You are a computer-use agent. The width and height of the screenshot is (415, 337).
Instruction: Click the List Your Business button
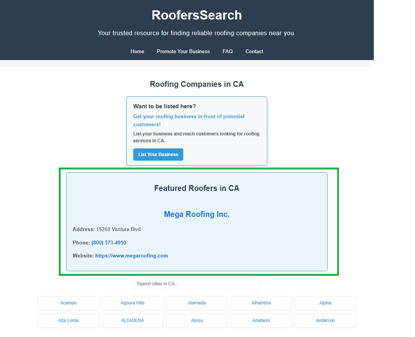click(x=158, y=154)
